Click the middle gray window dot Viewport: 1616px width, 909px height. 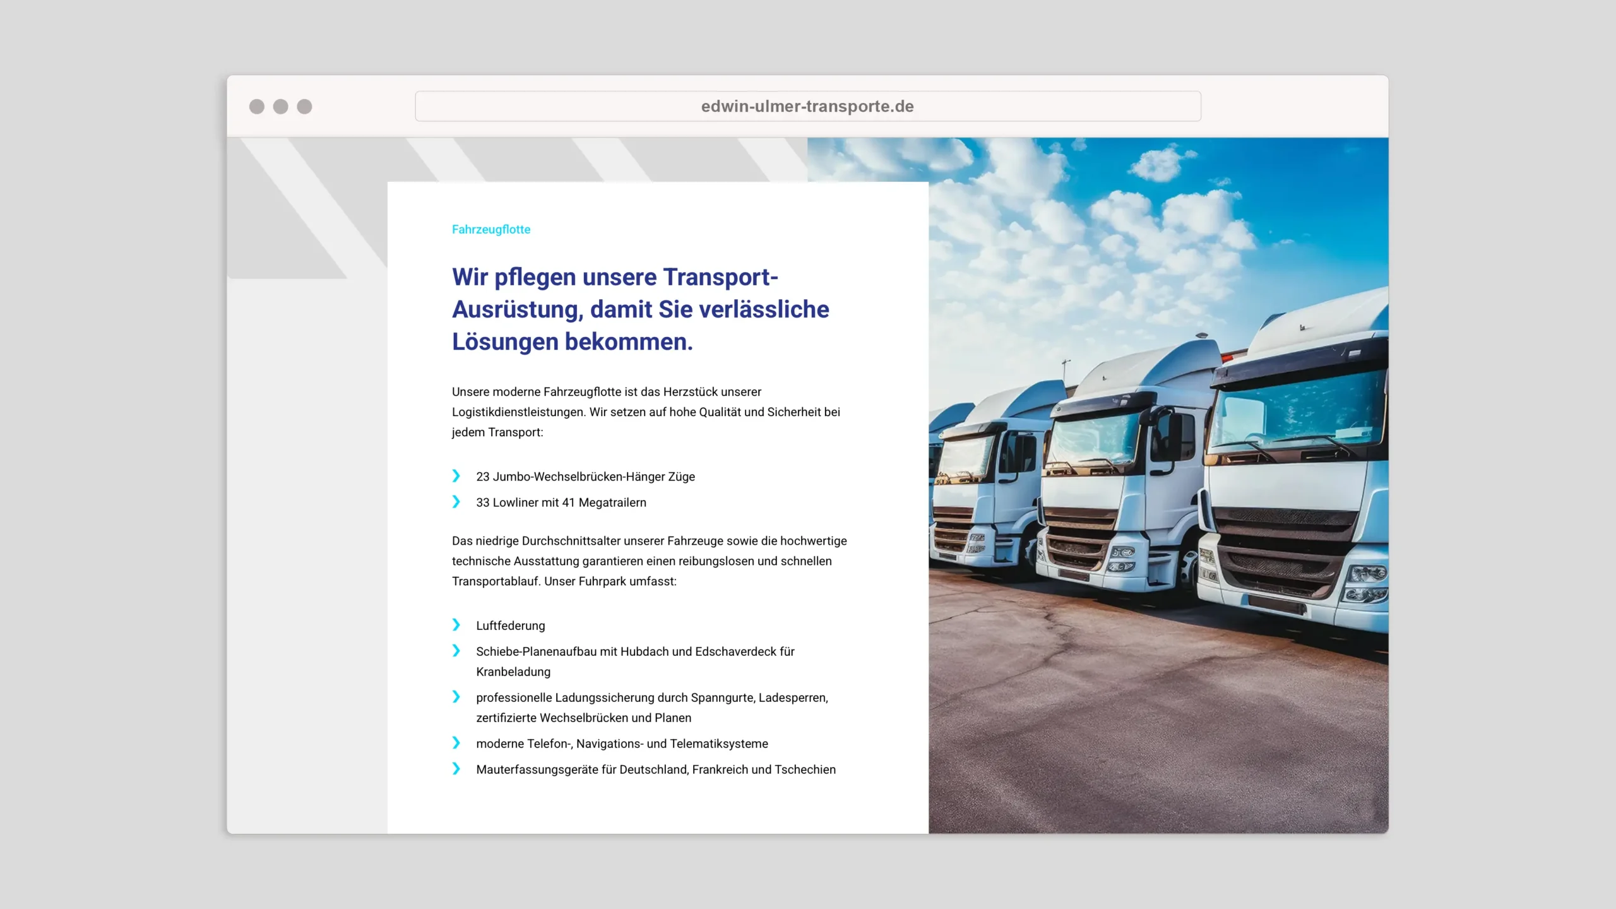[x=281, y=107]
